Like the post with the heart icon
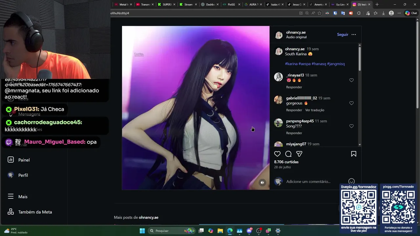This screenshot has width=420, height=236. click(277, 154)
